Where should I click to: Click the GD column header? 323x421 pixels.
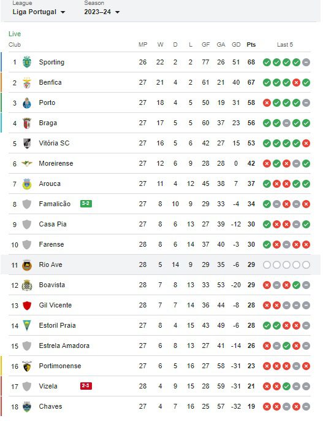coord(236,45)
